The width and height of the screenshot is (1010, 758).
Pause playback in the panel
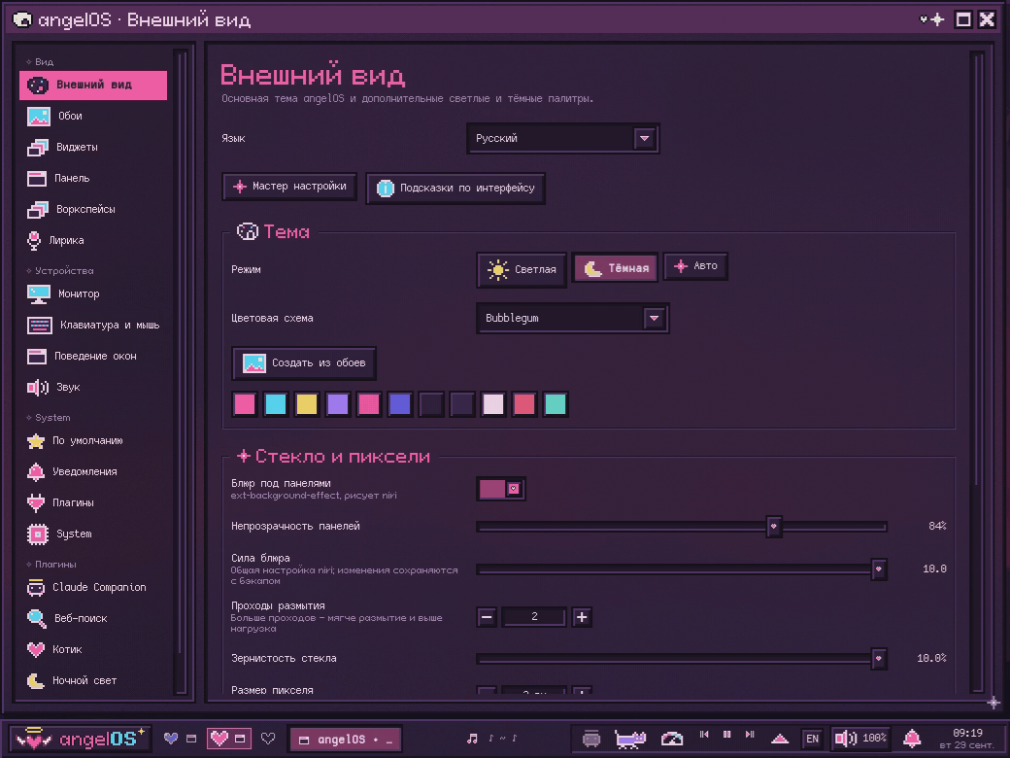[727, 735]
